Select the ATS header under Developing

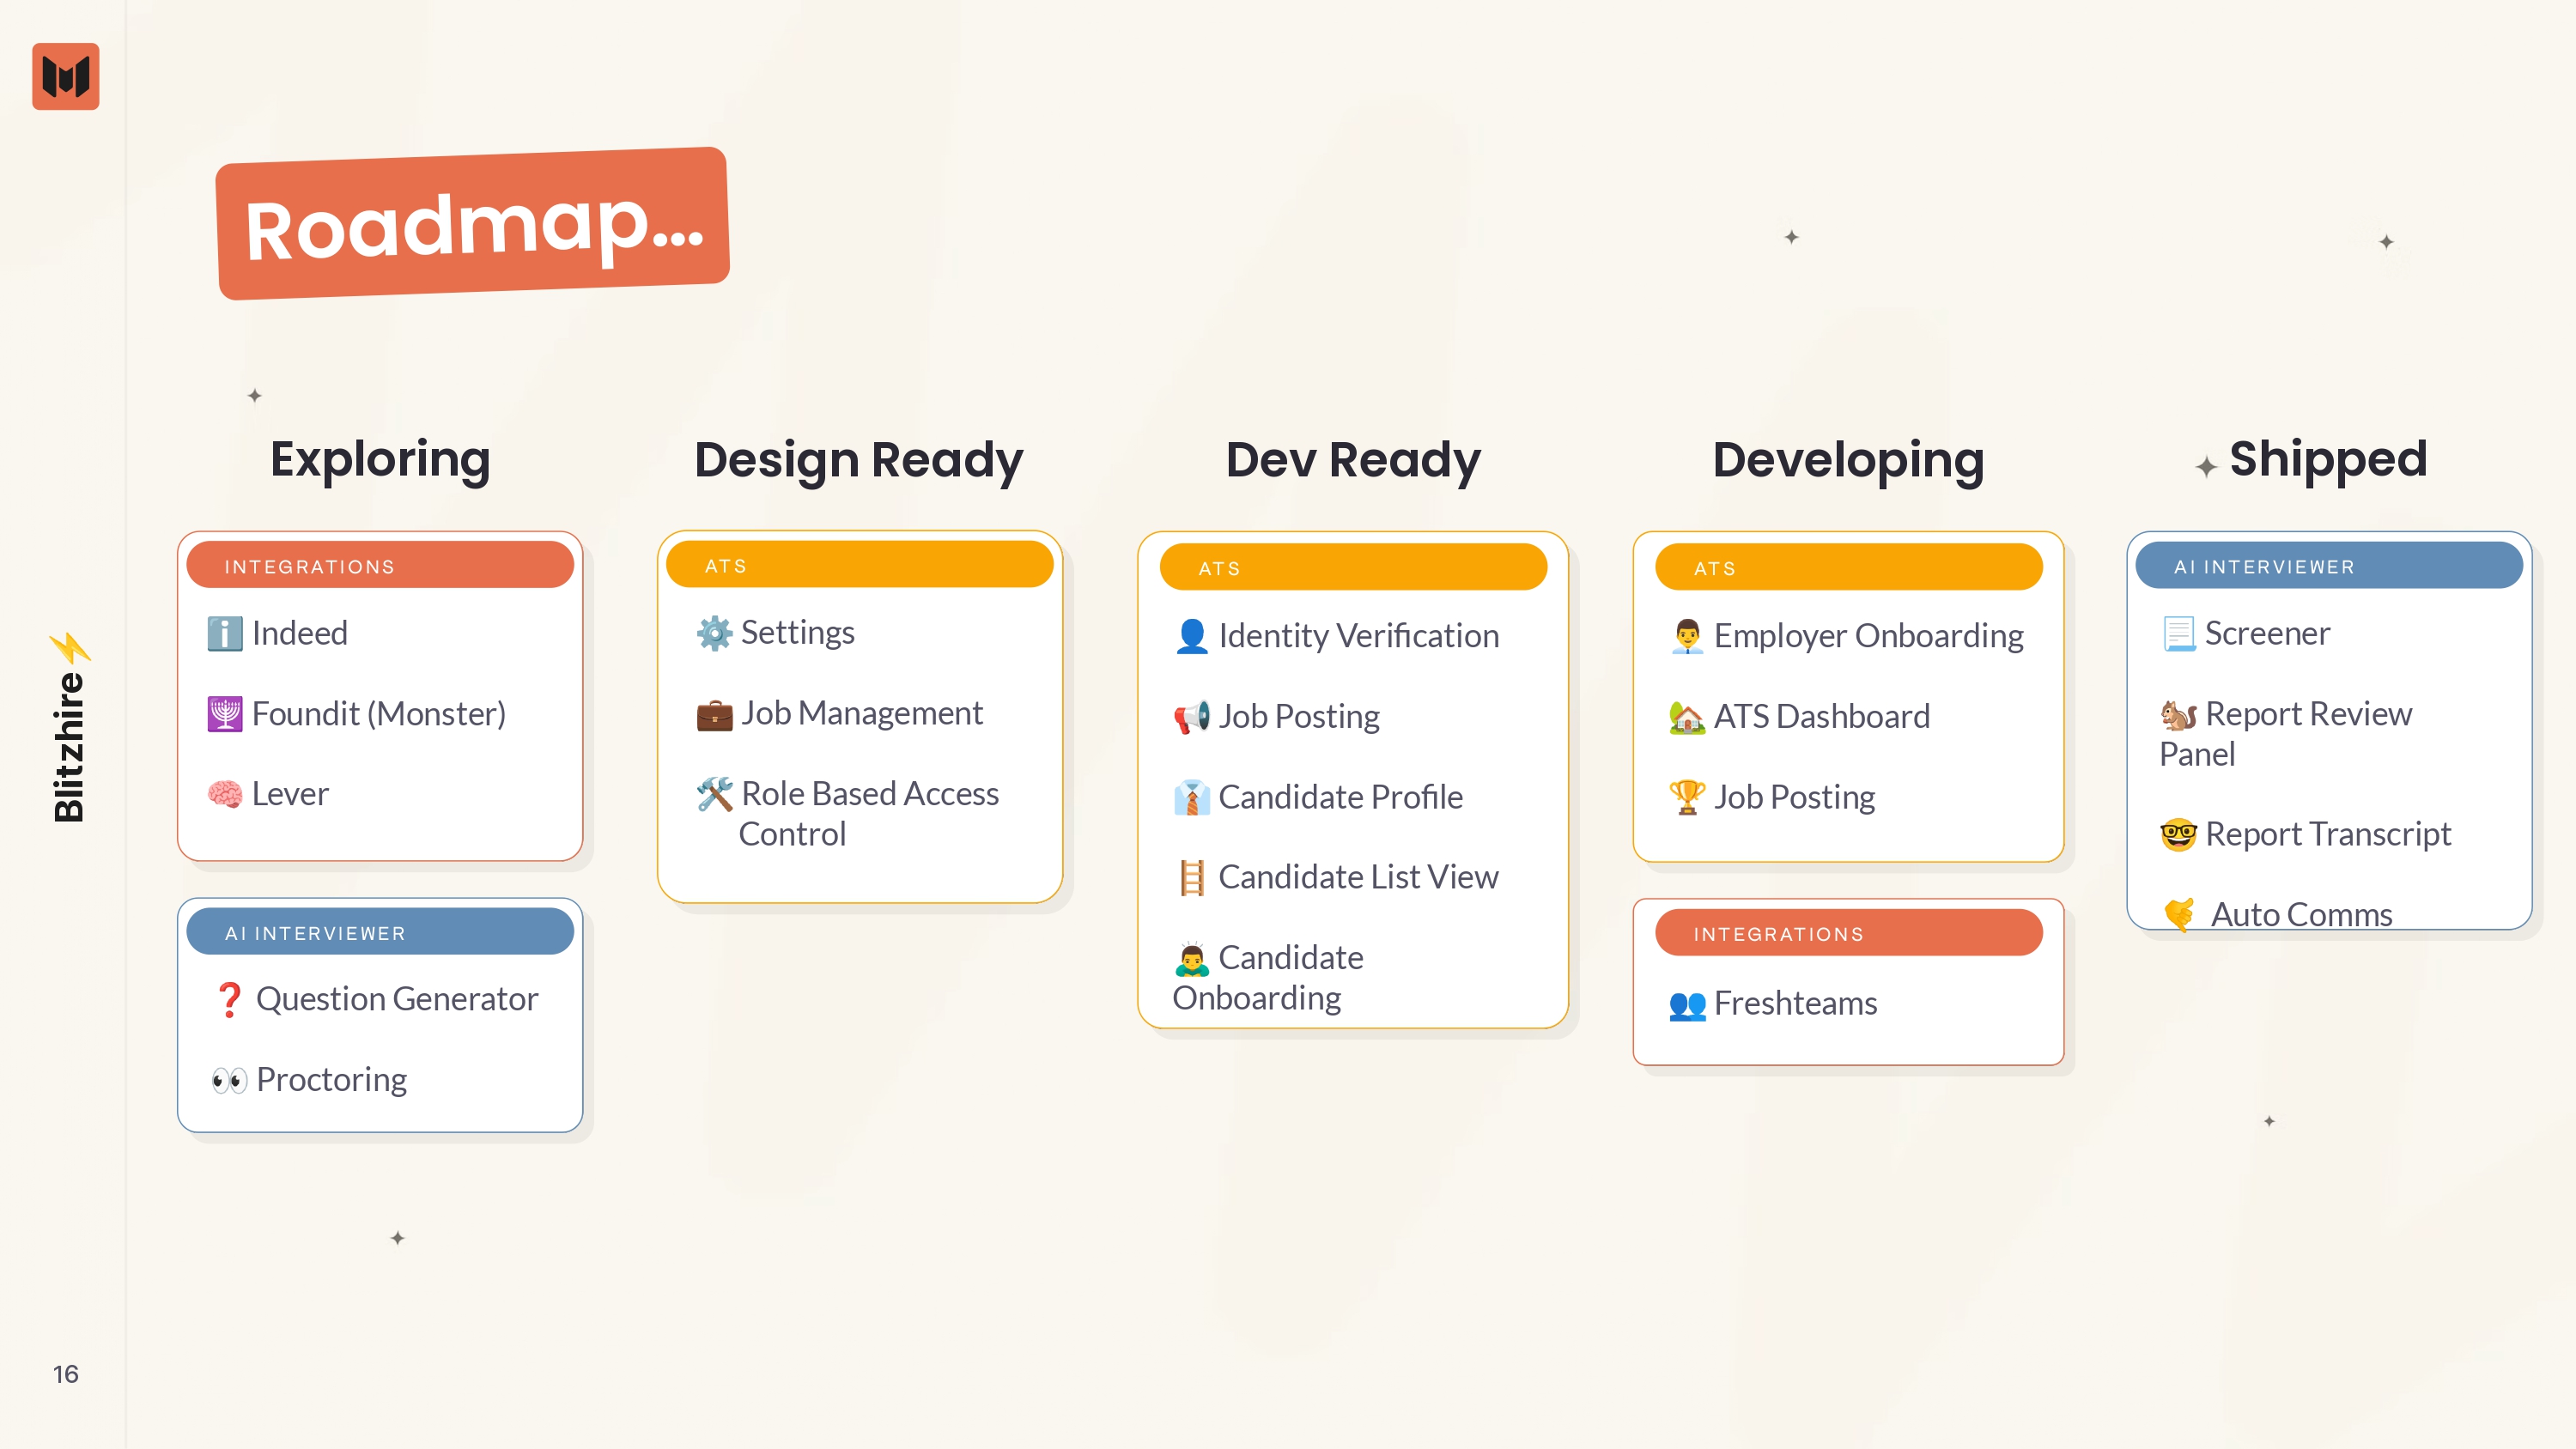[x=1849, y=567]
